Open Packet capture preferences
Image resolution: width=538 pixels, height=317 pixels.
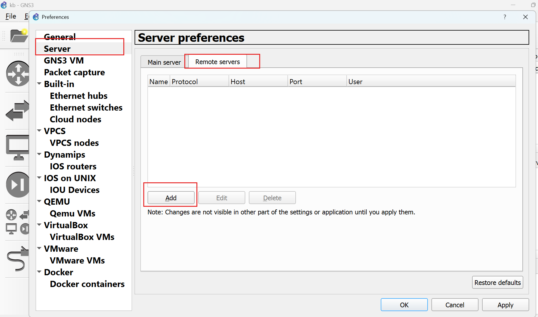click(x=74, y=72)
